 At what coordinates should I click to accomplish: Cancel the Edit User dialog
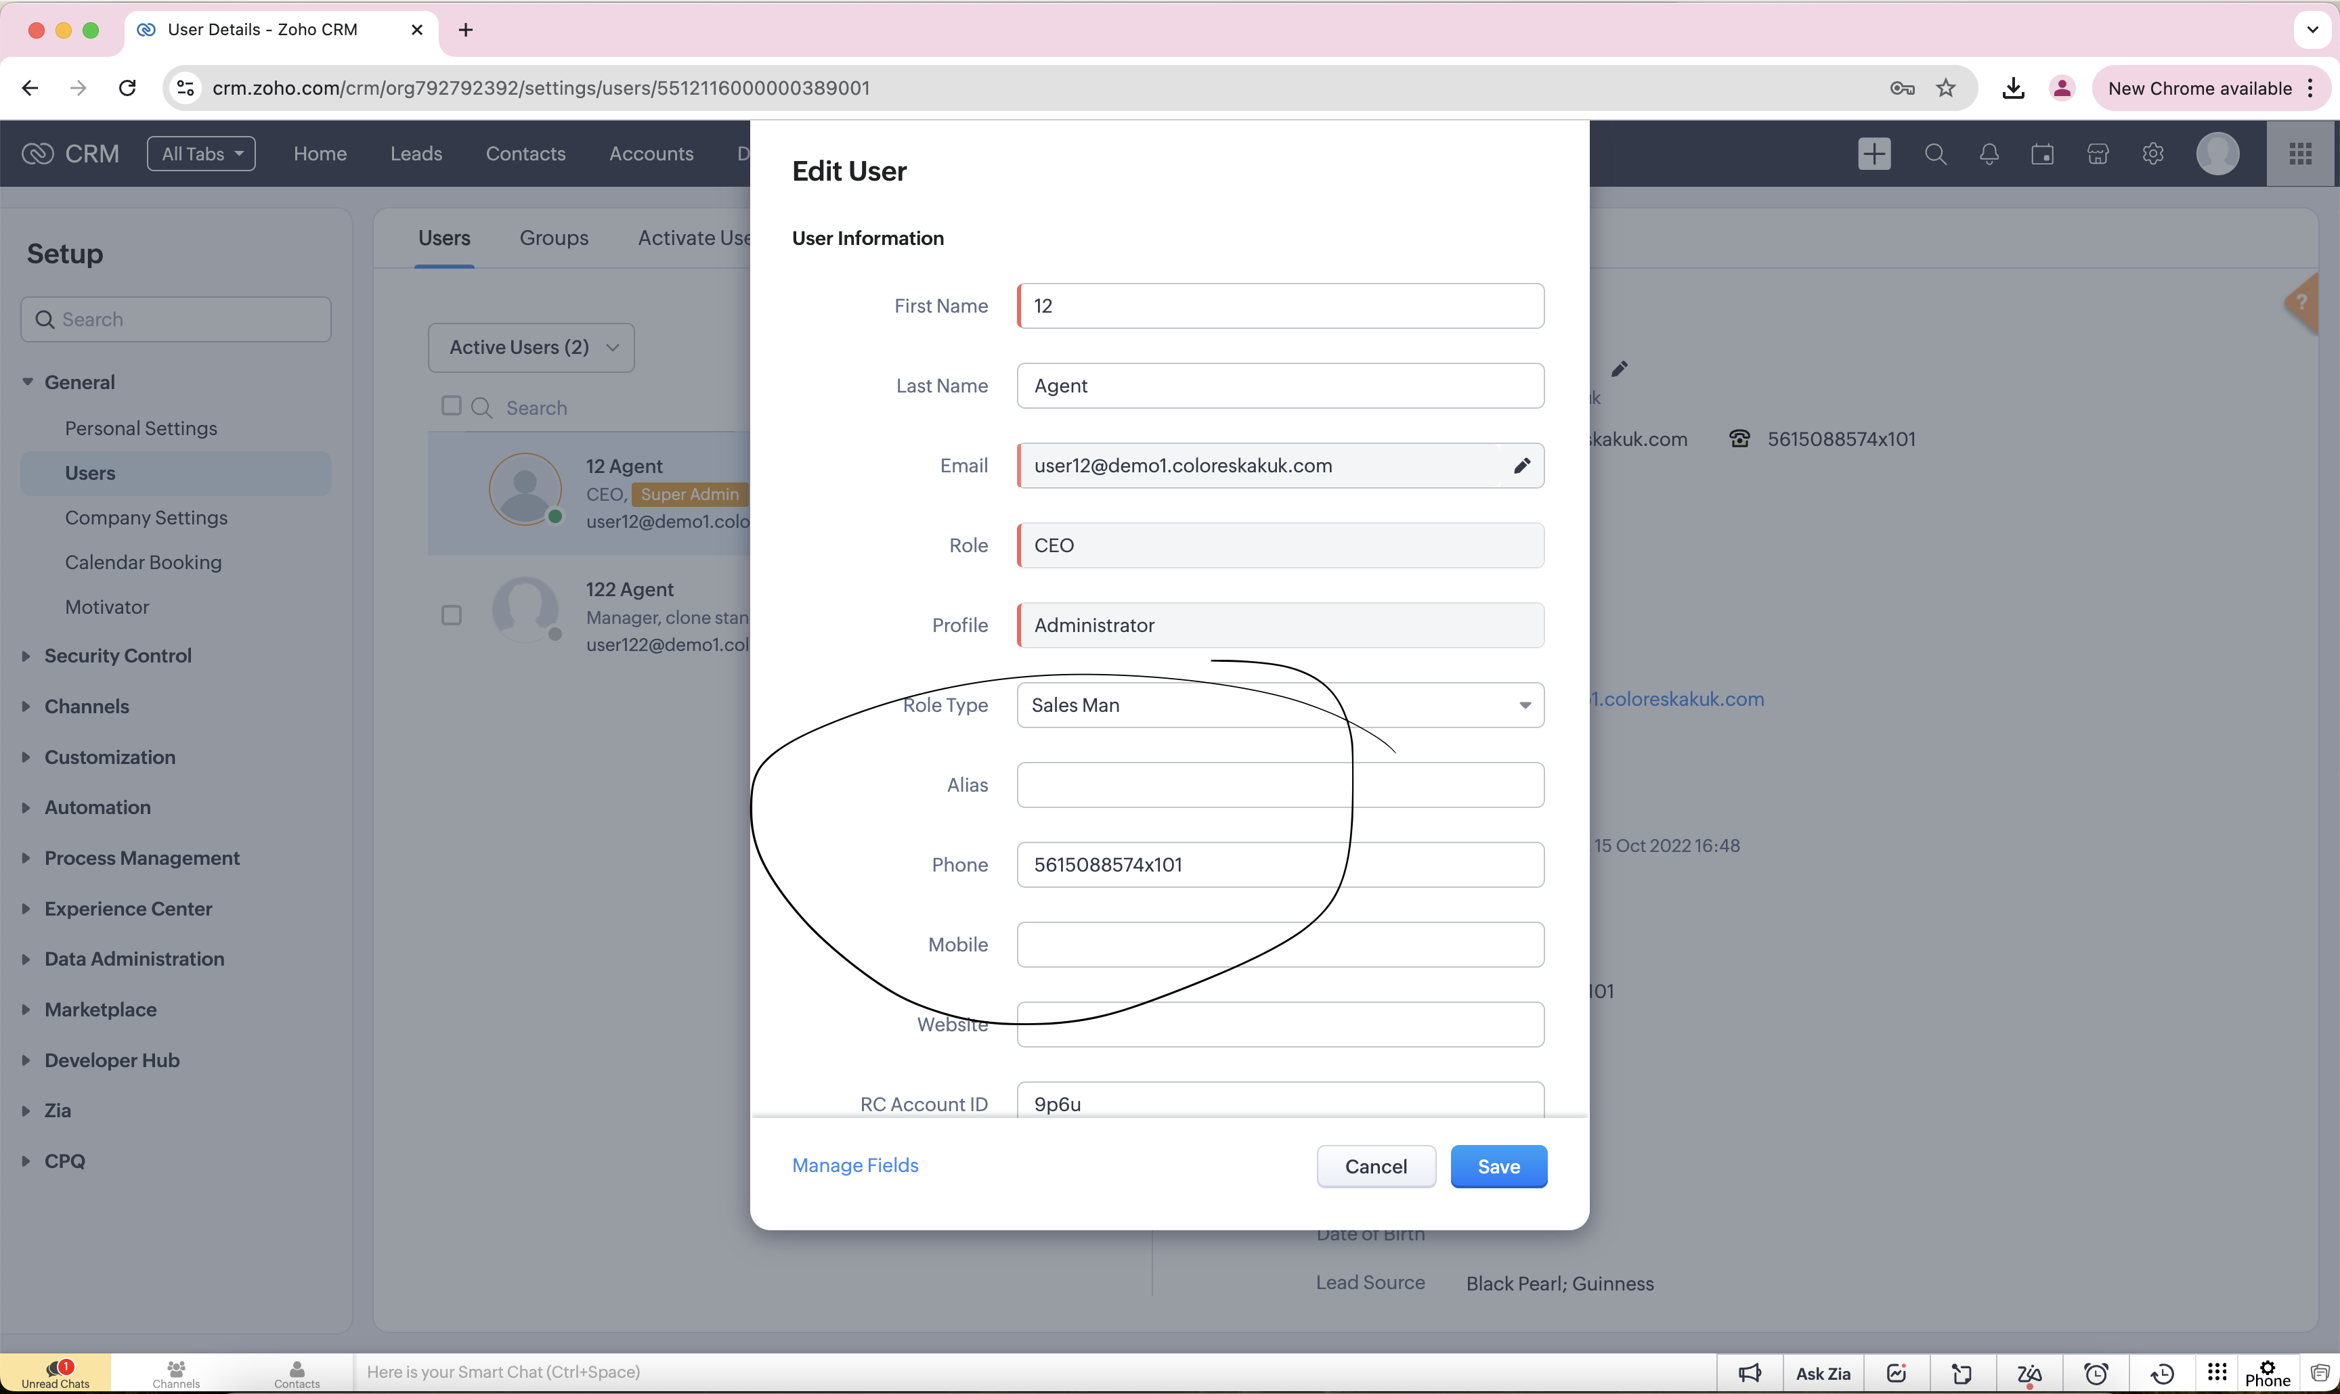point(1375,1166)
